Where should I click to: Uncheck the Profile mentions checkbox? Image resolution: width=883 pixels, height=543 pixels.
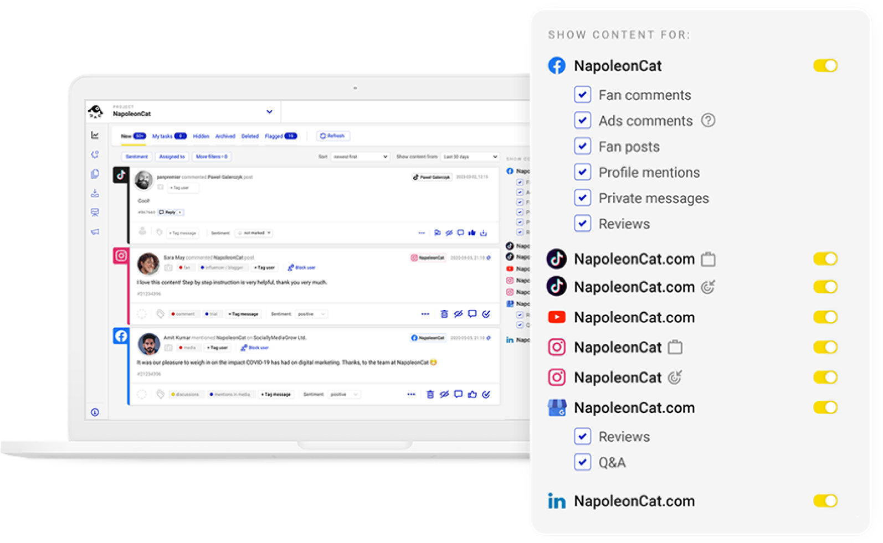(x=582, y=172)
